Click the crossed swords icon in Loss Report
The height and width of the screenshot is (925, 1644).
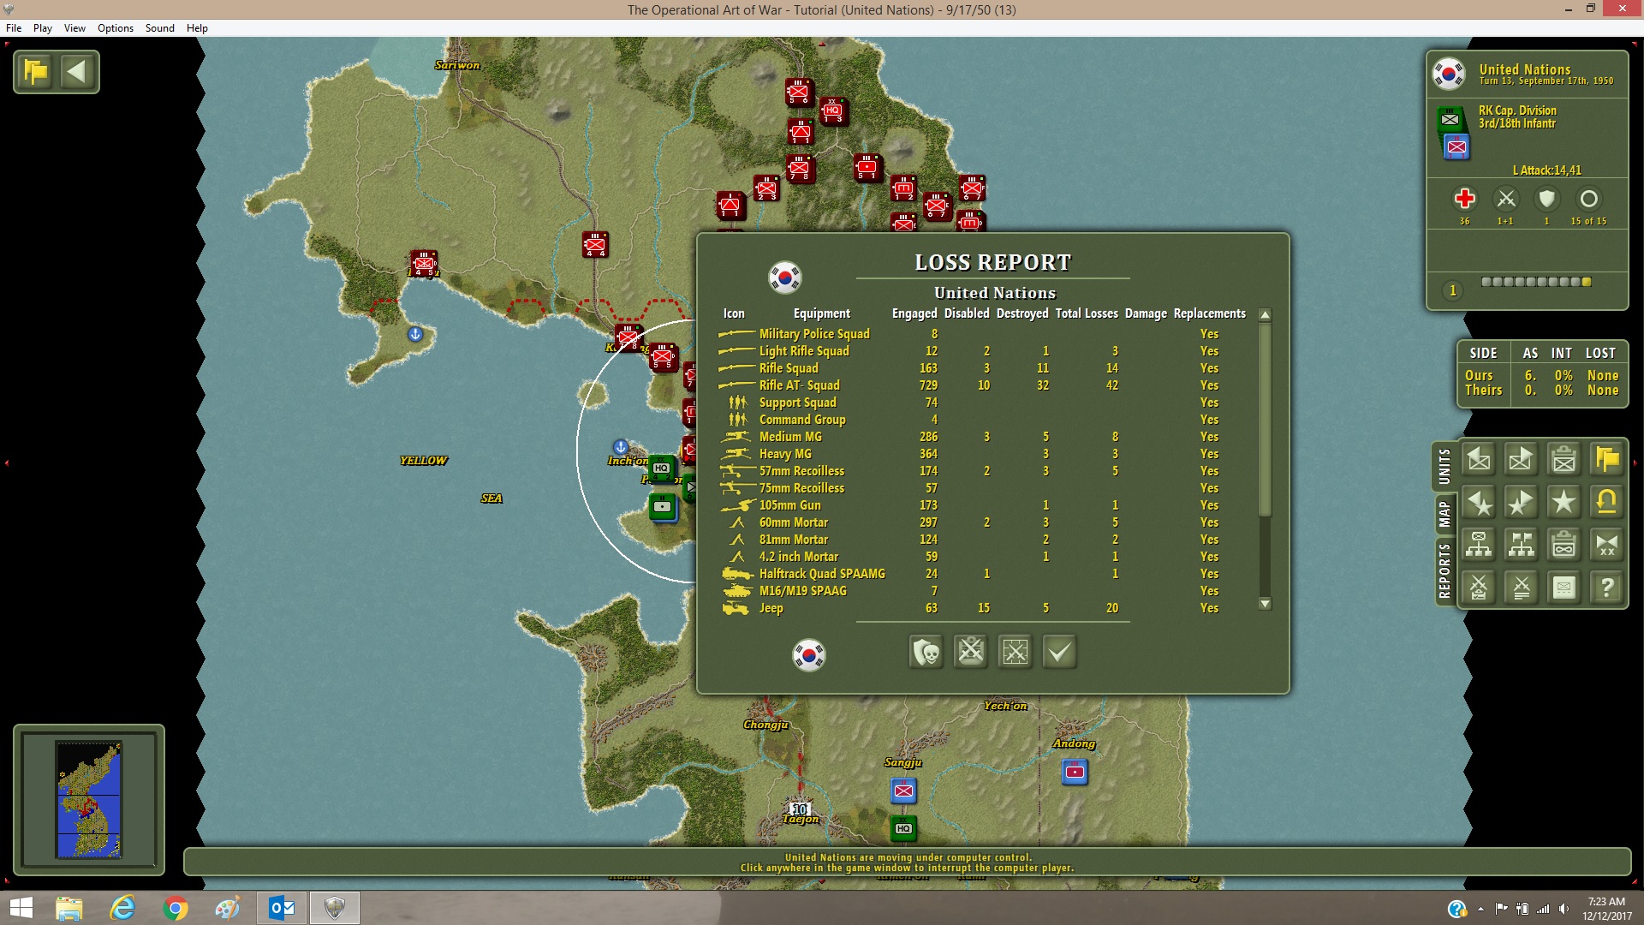click(970, 652)
